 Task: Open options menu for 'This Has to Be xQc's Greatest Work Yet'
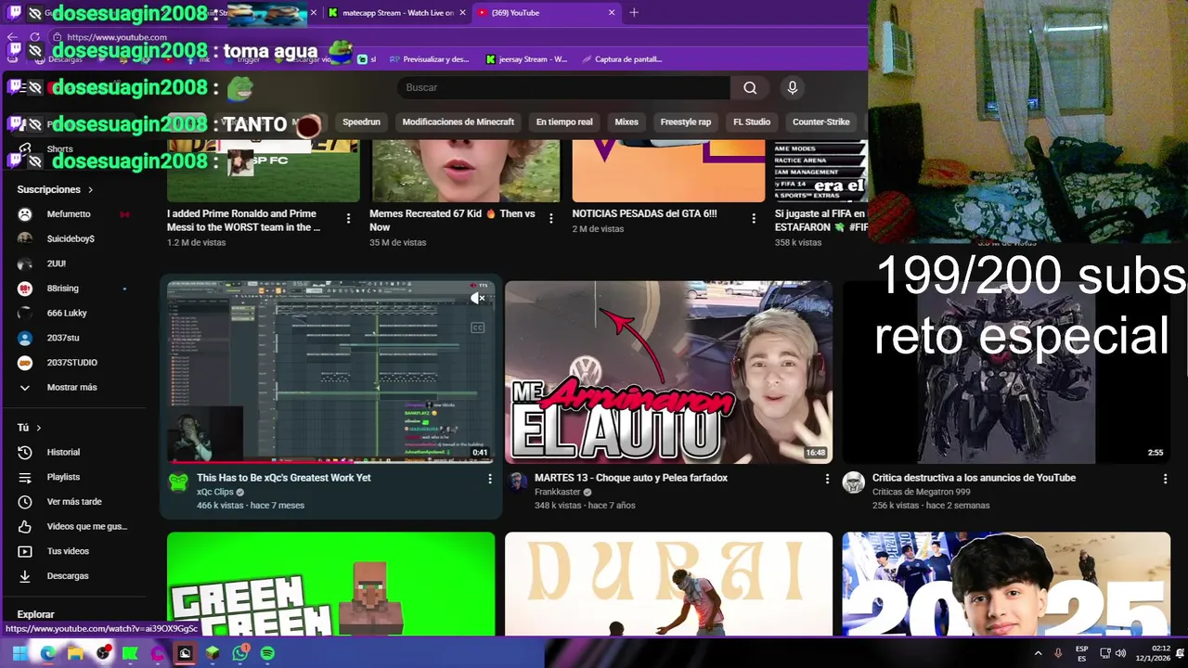(x=490, y=479)
